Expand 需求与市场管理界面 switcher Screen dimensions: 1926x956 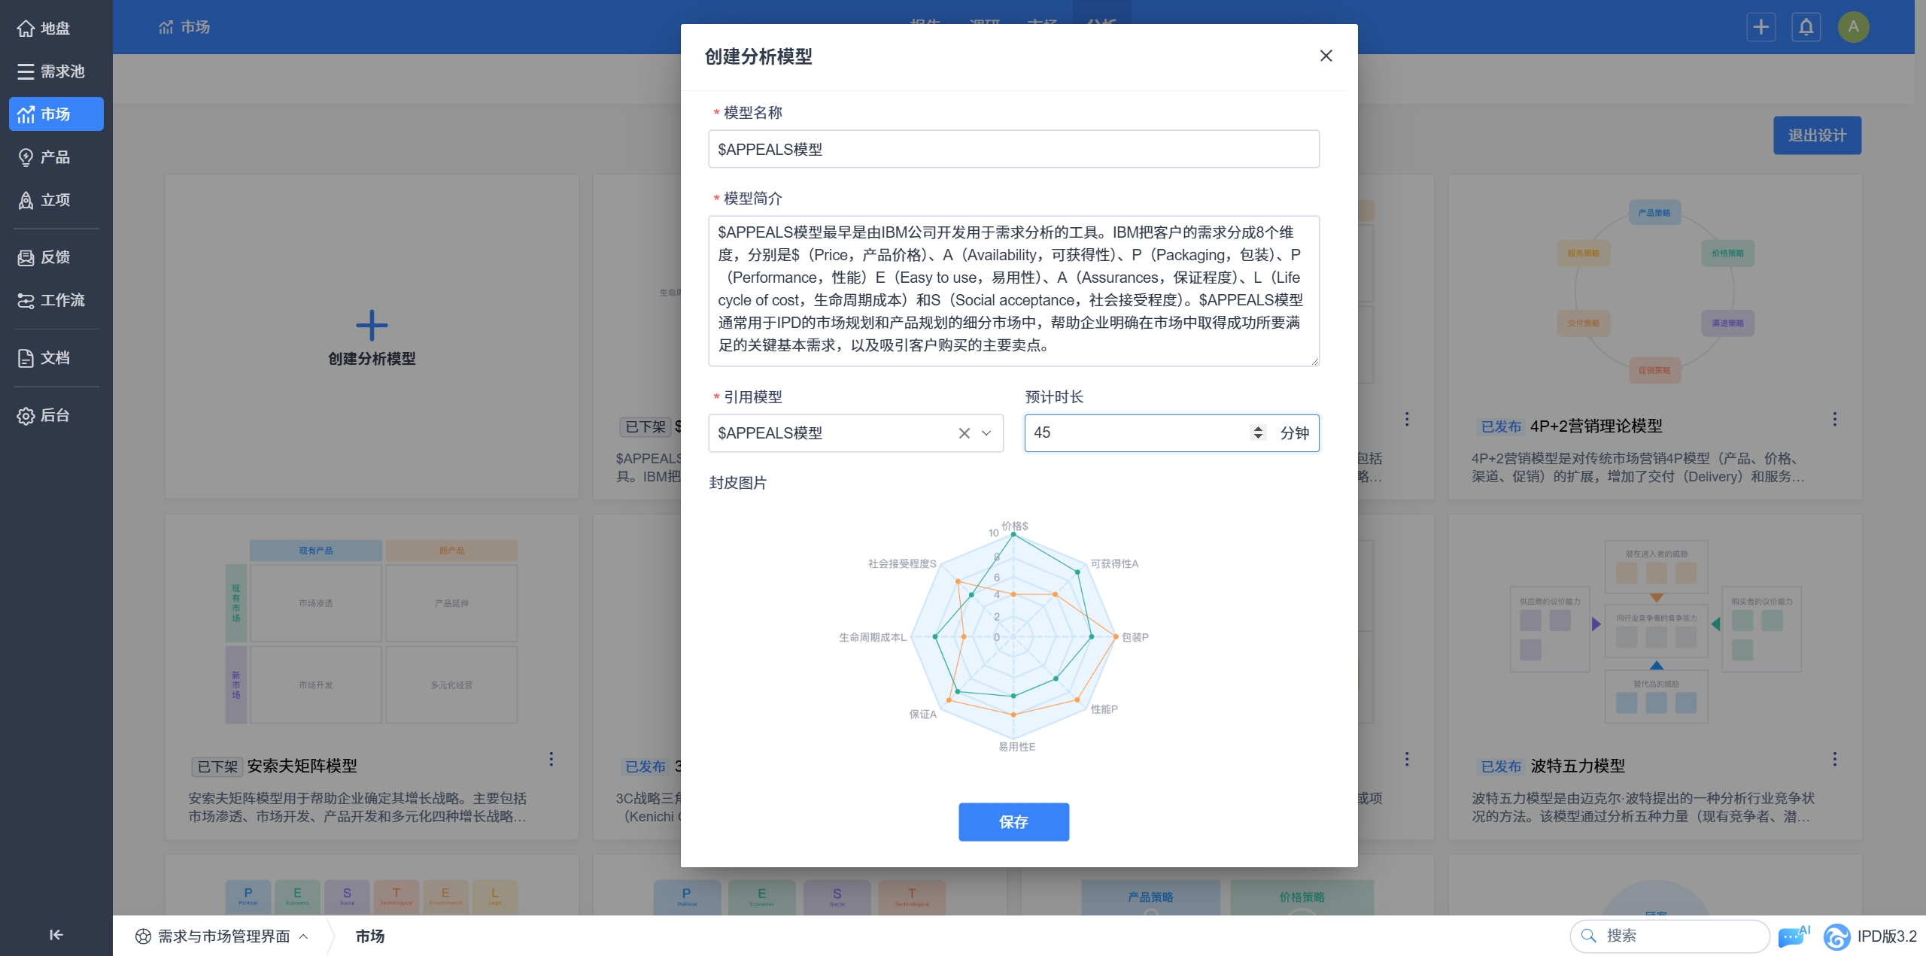click(x=222, y=936)
